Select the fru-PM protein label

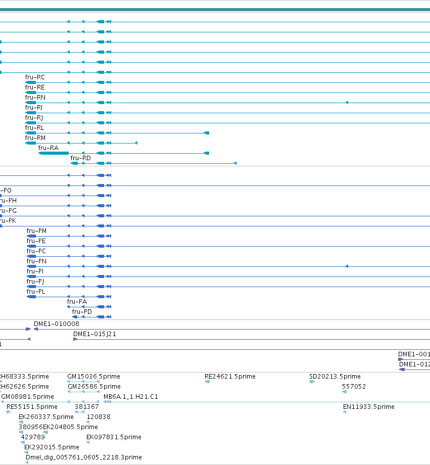[36, 230]
